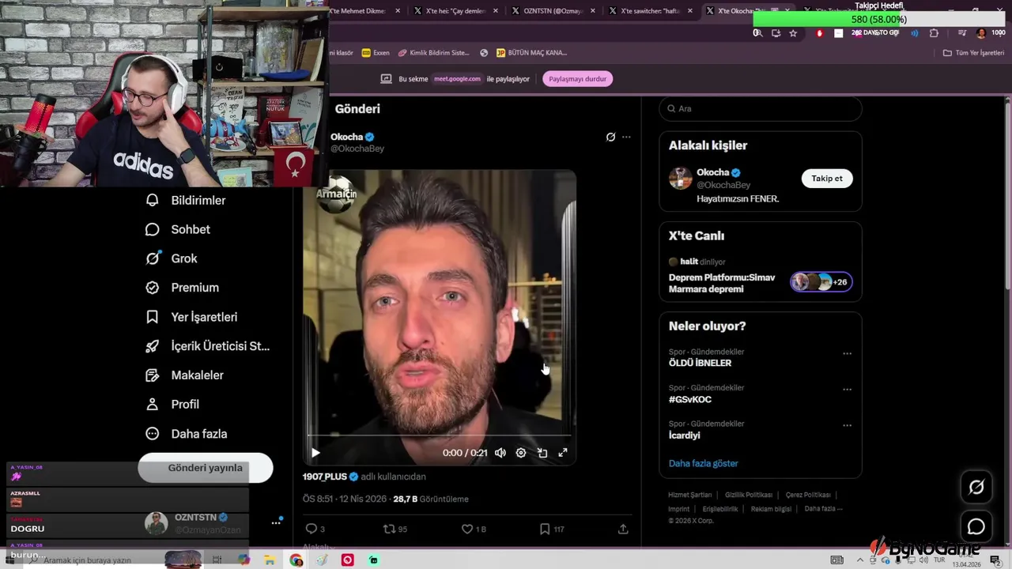Click the Ara search field
Image resolution: width=1012 pixels, height=569 pixels.
click(x=761, y=109)
